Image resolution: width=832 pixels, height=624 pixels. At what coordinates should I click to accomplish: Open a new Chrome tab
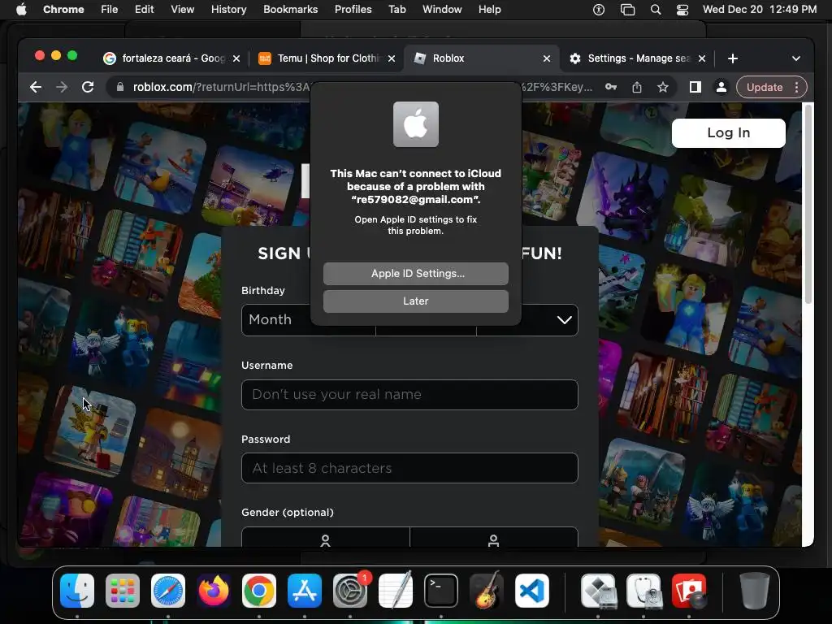733,58
